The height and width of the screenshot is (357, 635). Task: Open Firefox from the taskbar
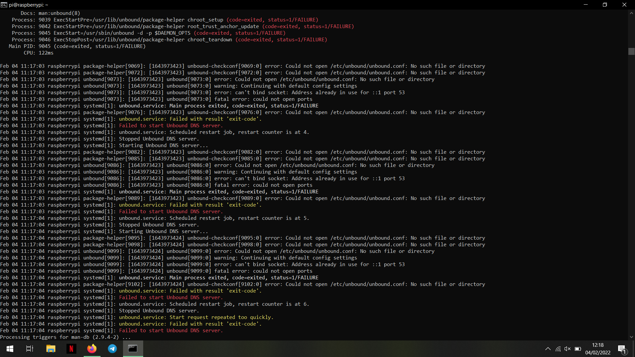pos(92,349)
